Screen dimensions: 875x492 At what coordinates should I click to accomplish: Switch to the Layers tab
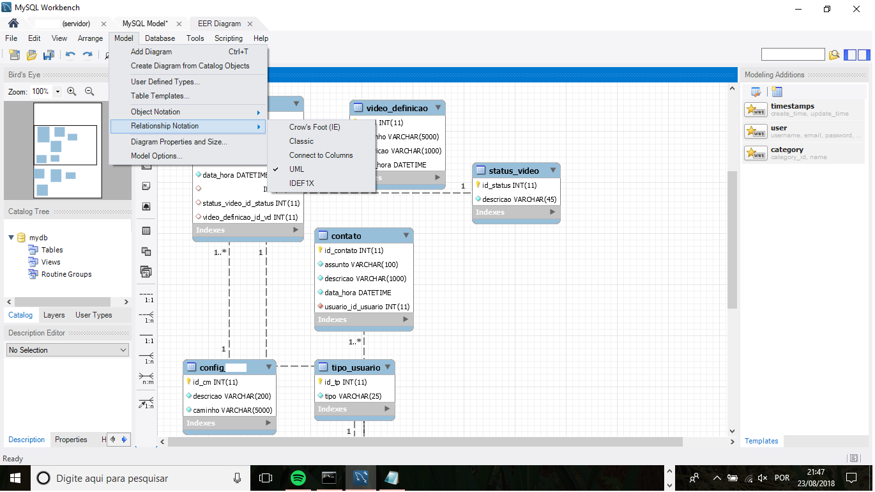tap(54, 315)
